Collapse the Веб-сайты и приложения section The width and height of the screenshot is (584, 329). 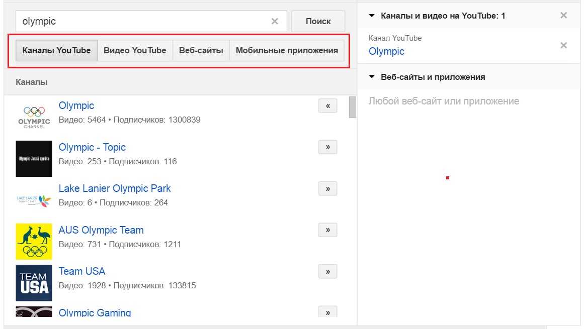coord(371,77)
